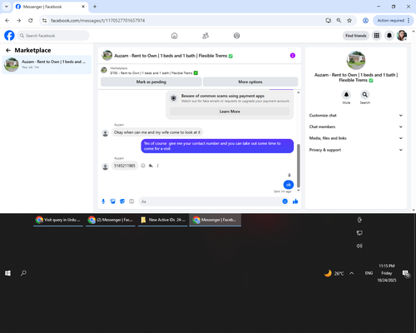
Task: Open listing thumbnail in right panel
Action: click(356, 60)
